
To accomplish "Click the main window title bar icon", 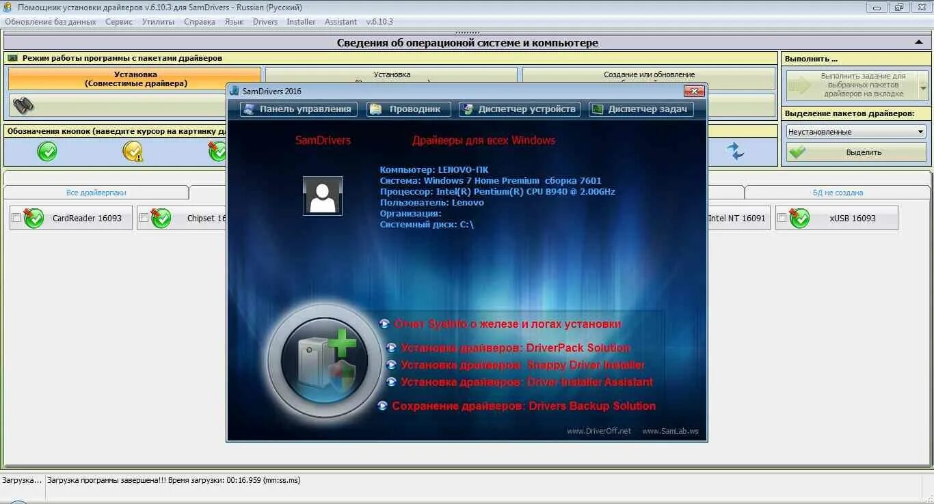I will pos(8,8).
